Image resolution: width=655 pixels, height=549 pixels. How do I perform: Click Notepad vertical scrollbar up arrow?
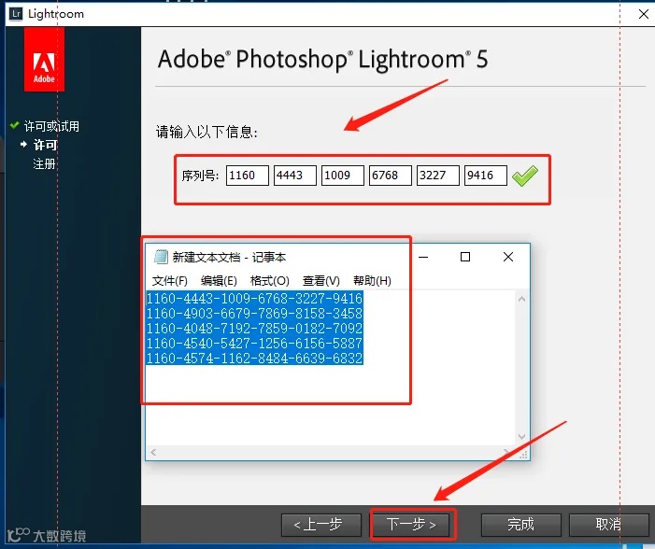521,299
